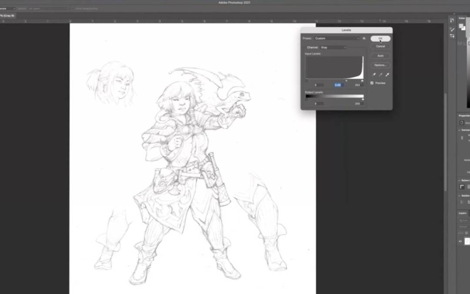Click the midtone input field showing 0.49
The width and height of the screenshot is (470, 294).
pos(338,85)
